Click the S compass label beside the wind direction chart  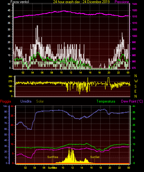(135, 86)
